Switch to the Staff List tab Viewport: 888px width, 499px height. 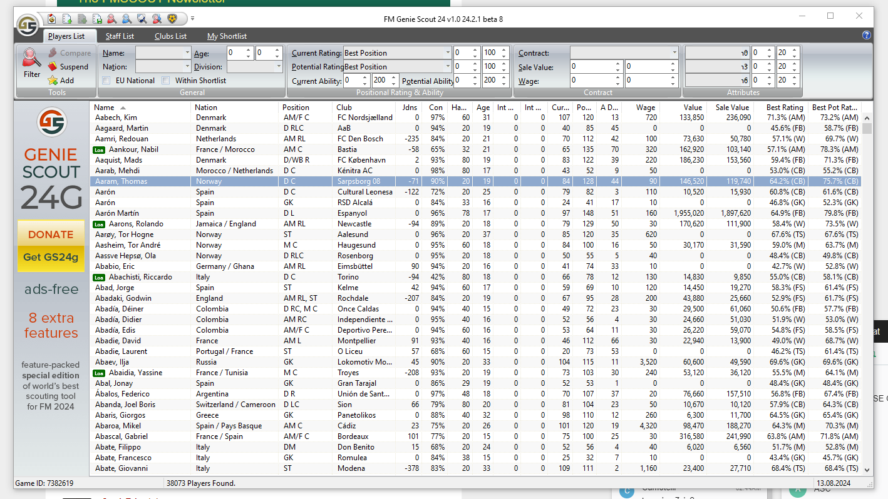point(120,36)
